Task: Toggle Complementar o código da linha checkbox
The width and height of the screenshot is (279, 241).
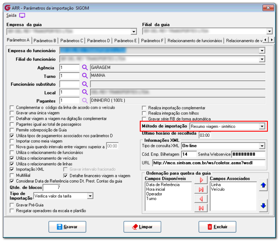Action: pos(12,108)
